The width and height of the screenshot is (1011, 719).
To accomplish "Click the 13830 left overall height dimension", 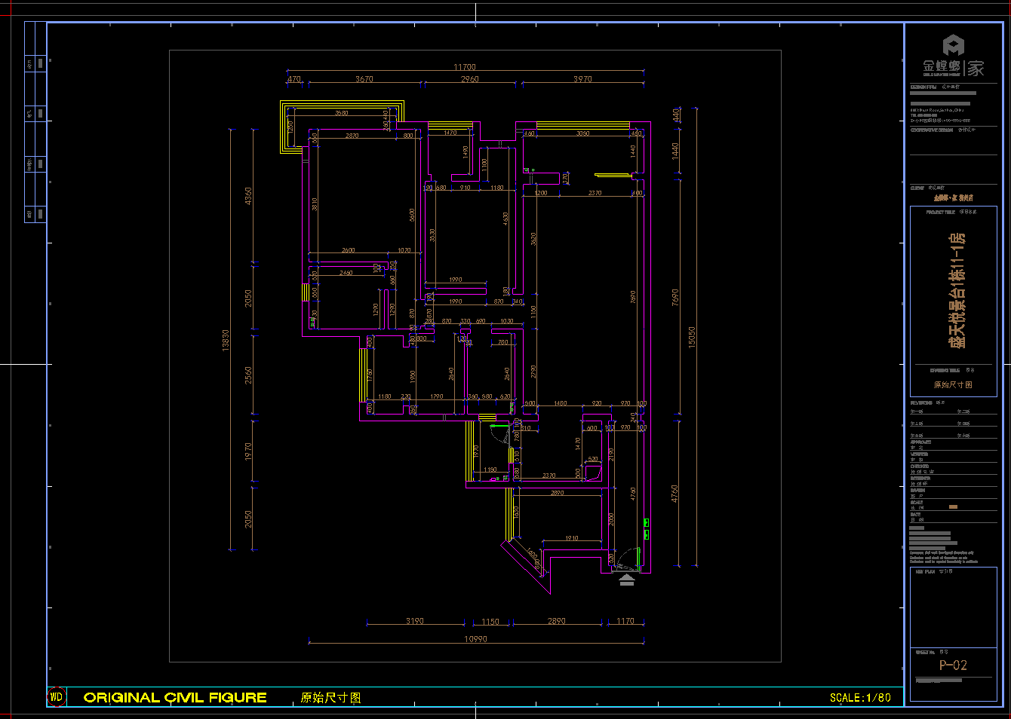I will 226,339.
